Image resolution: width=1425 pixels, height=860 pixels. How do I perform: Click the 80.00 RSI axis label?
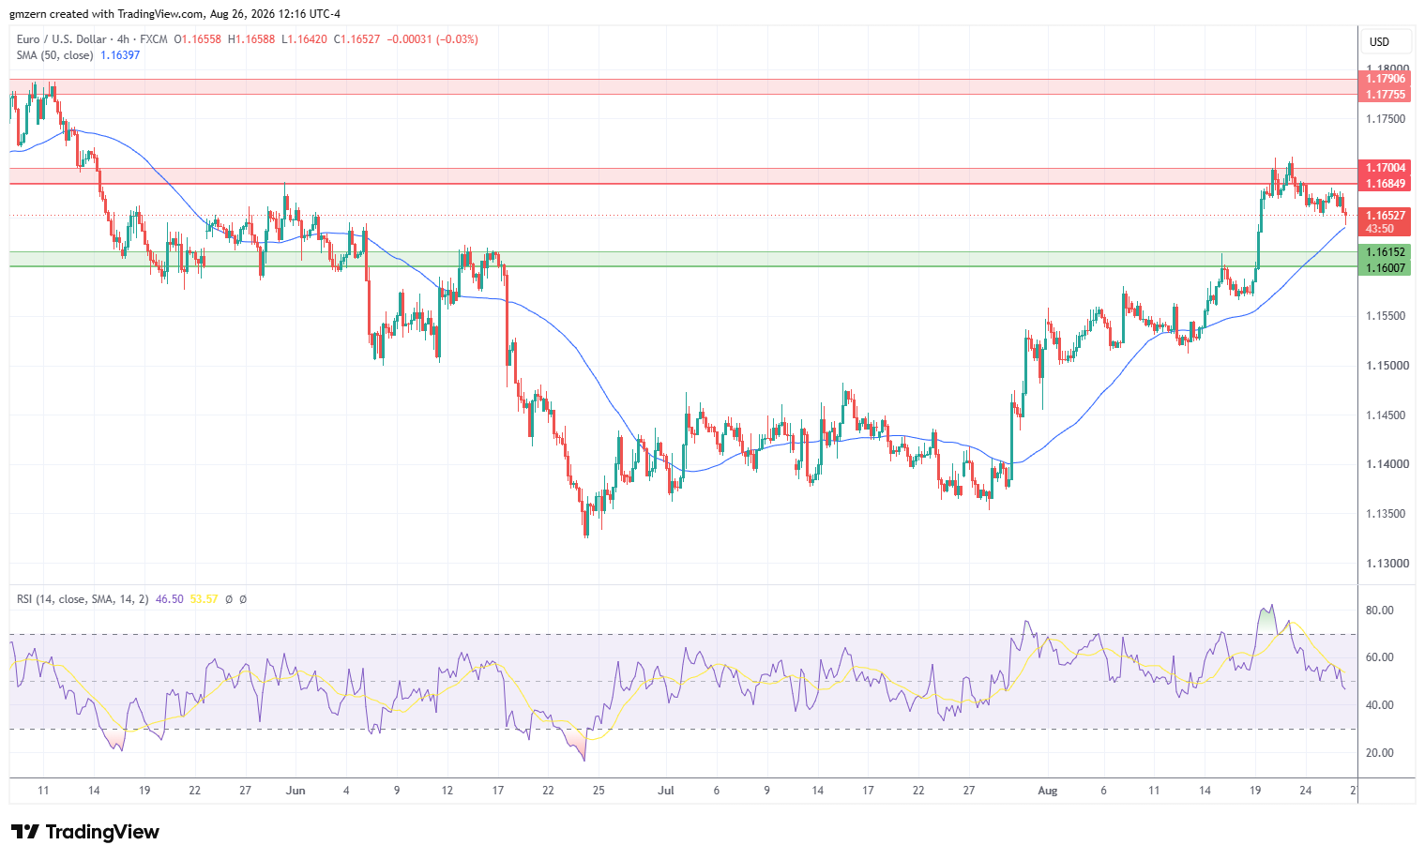click(1379, 611)
